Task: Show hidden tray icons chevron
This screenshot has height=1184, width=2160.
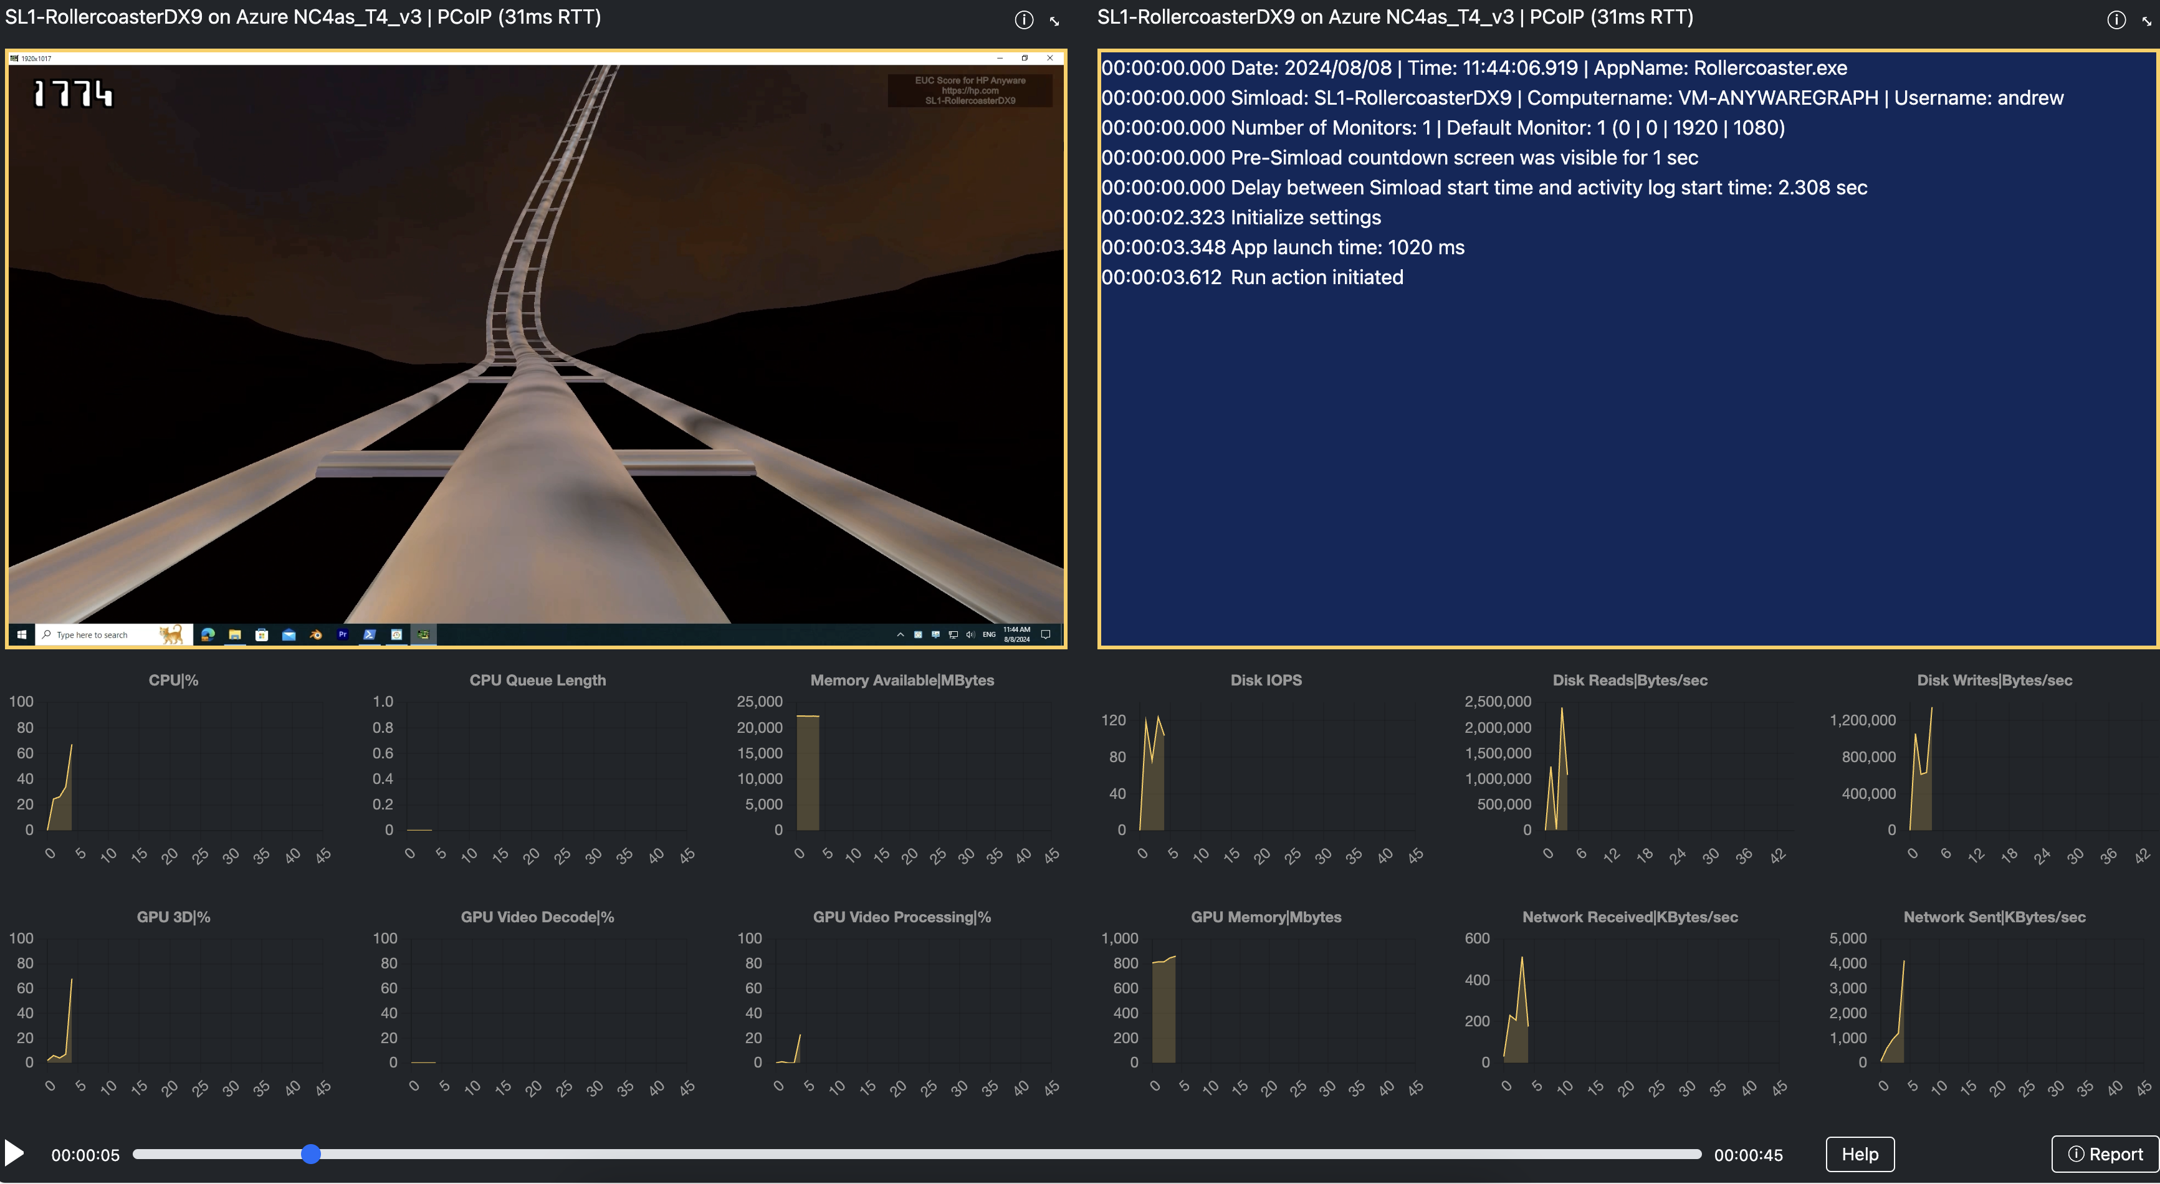Action: pyautogui.click(x=901, y=635)
